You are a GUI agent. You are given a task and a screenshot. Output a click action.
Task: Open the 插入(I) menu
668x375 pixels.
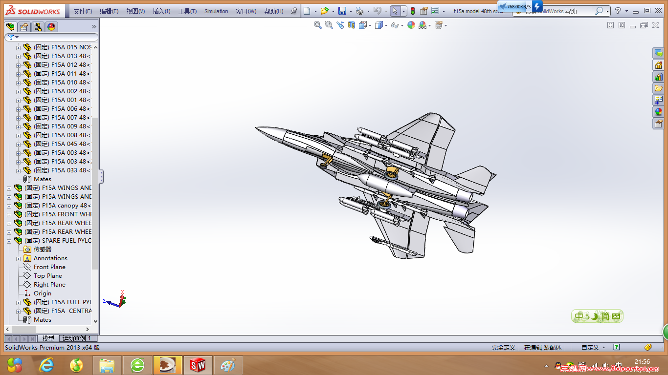(x=161, y=11)
